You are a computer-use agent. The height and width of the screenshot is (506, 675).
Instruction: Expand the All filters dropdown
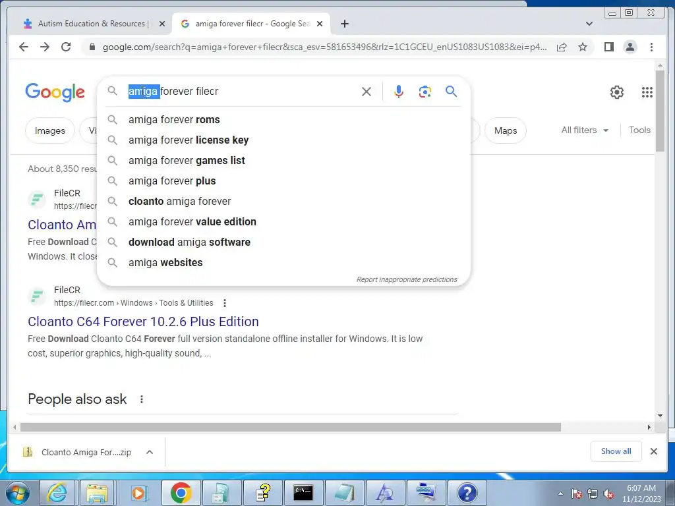point(585,130)
